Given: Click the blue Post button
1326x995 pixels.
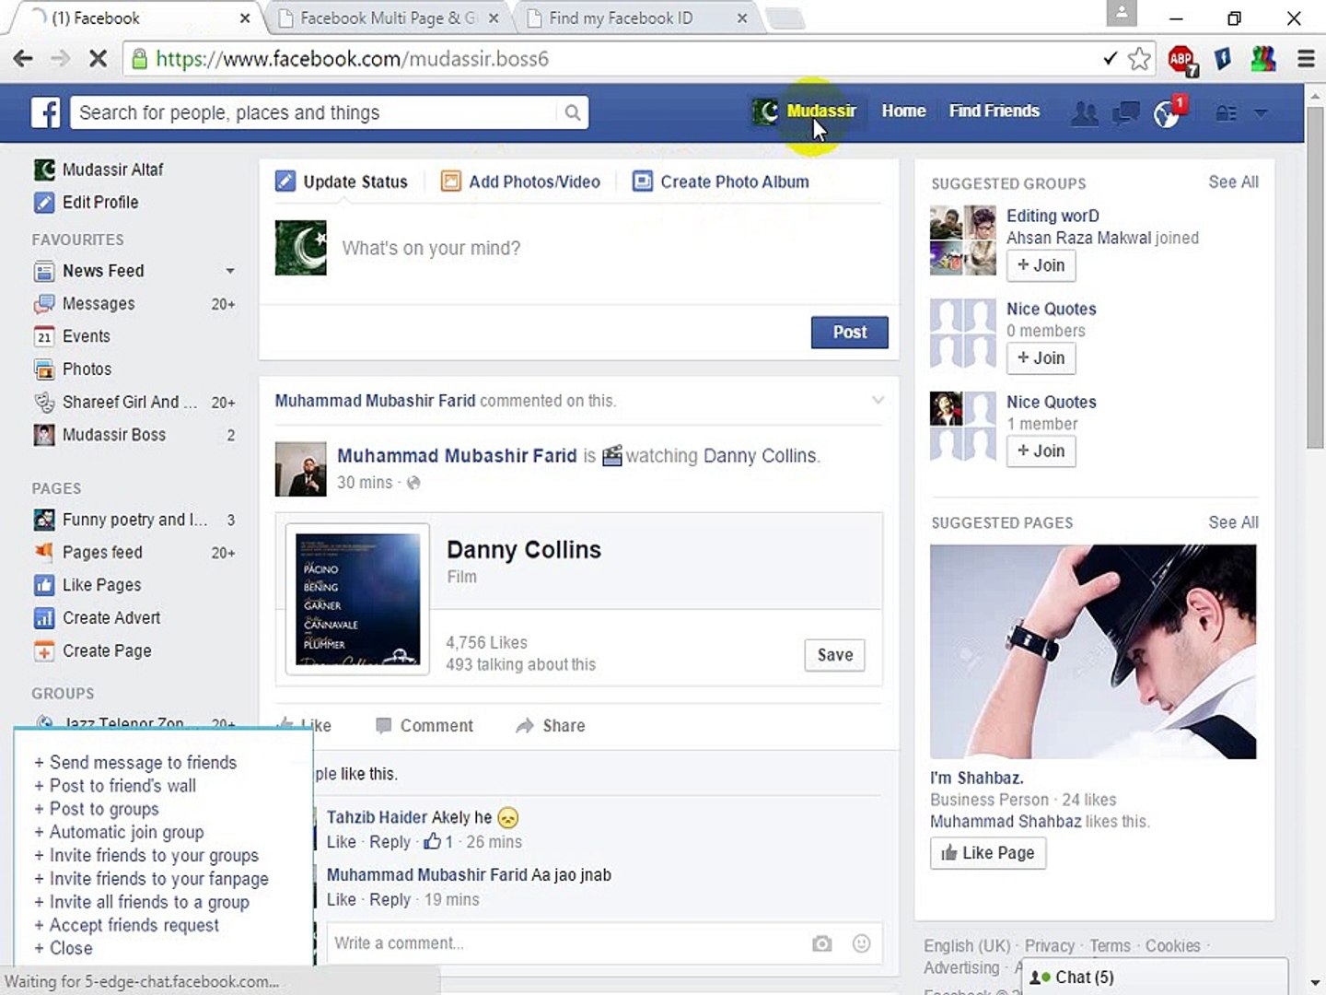Looking at the screenshot, I should pos(849,333).
